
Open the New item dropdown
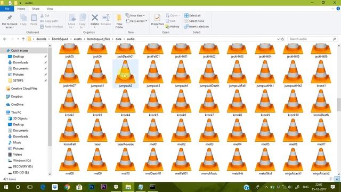[135, 15]
